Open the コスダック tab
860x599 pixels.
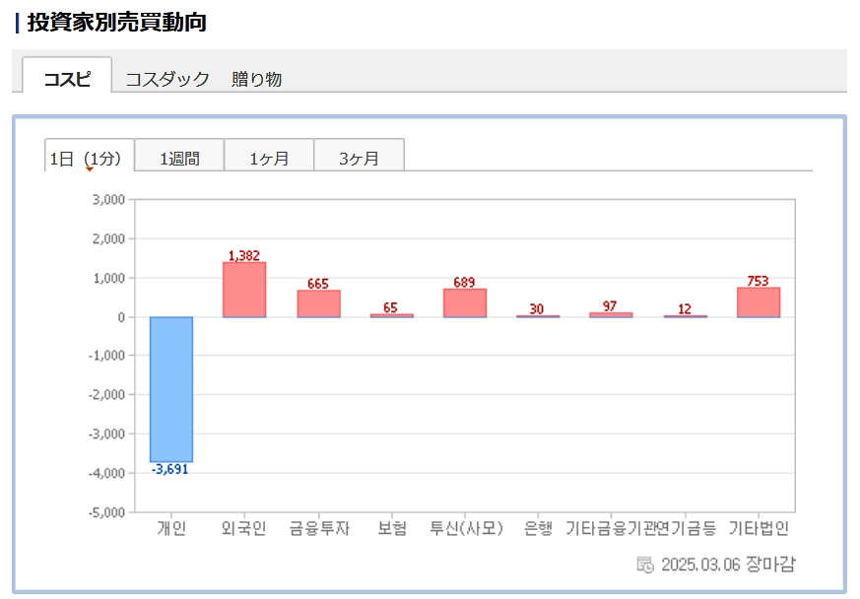click(167, 79)
